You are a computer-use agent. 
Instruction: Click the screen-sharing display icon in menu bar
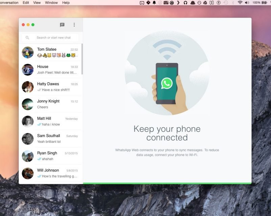[x=142, y=3]
